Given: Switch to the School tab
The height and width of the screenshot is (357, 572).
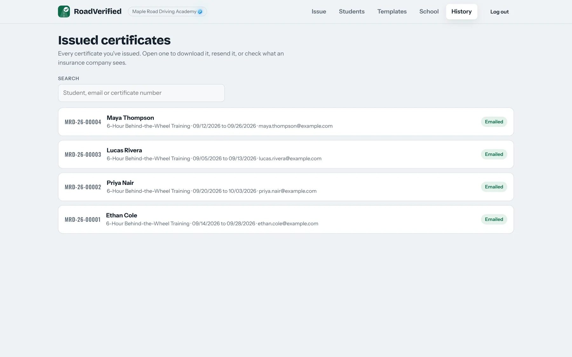Looking at the screenshot, I should 429,11.
